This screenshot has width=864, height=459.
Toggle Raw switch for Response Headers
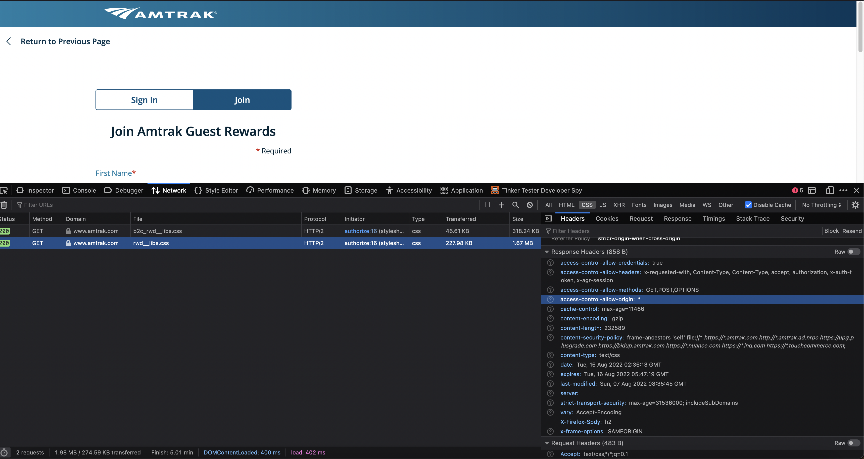[x=854, y=252]
